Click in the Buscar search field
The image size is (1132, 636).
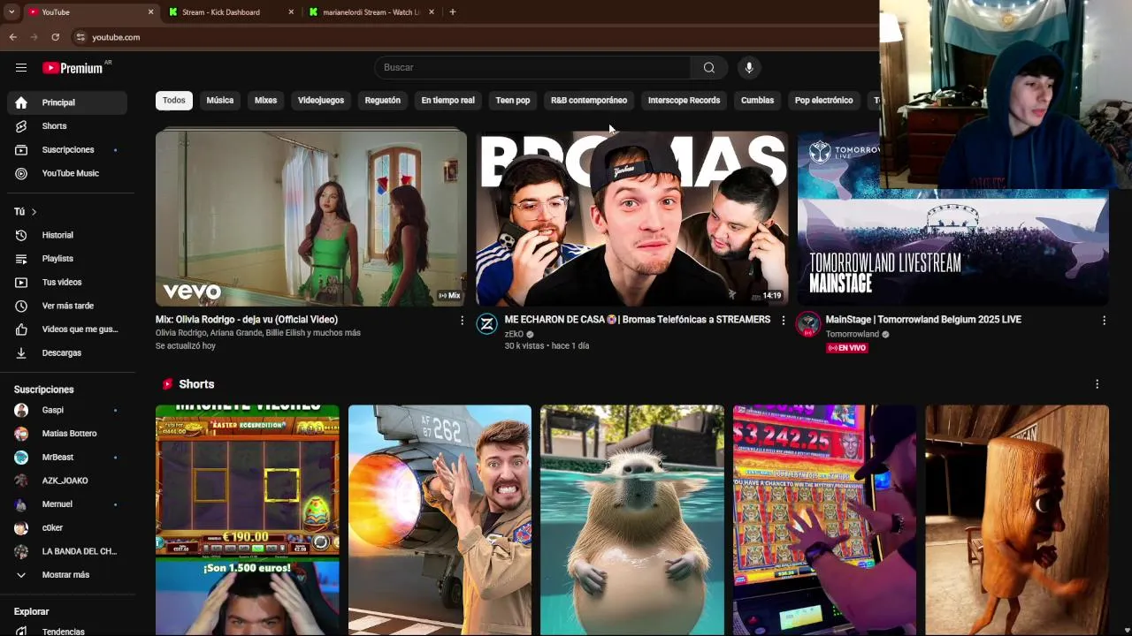click(x=533, y=67)
